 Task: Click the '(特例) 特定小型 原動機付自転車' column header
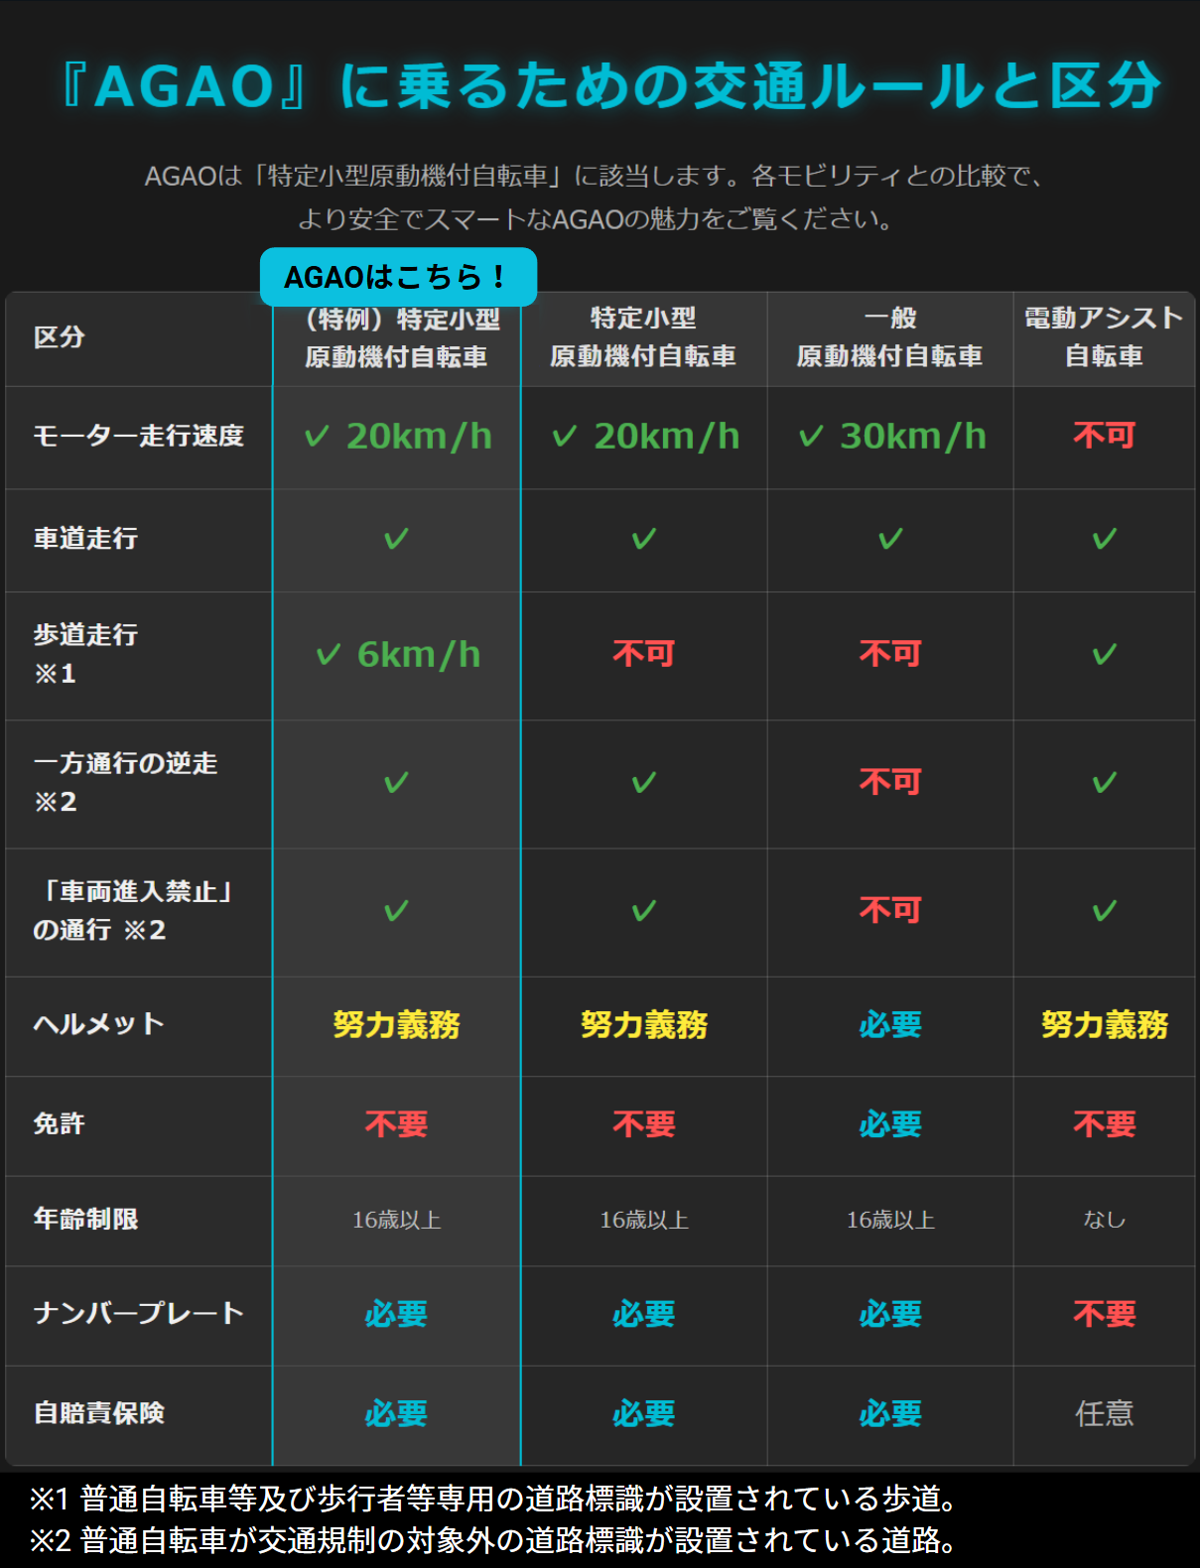point(397,337)
